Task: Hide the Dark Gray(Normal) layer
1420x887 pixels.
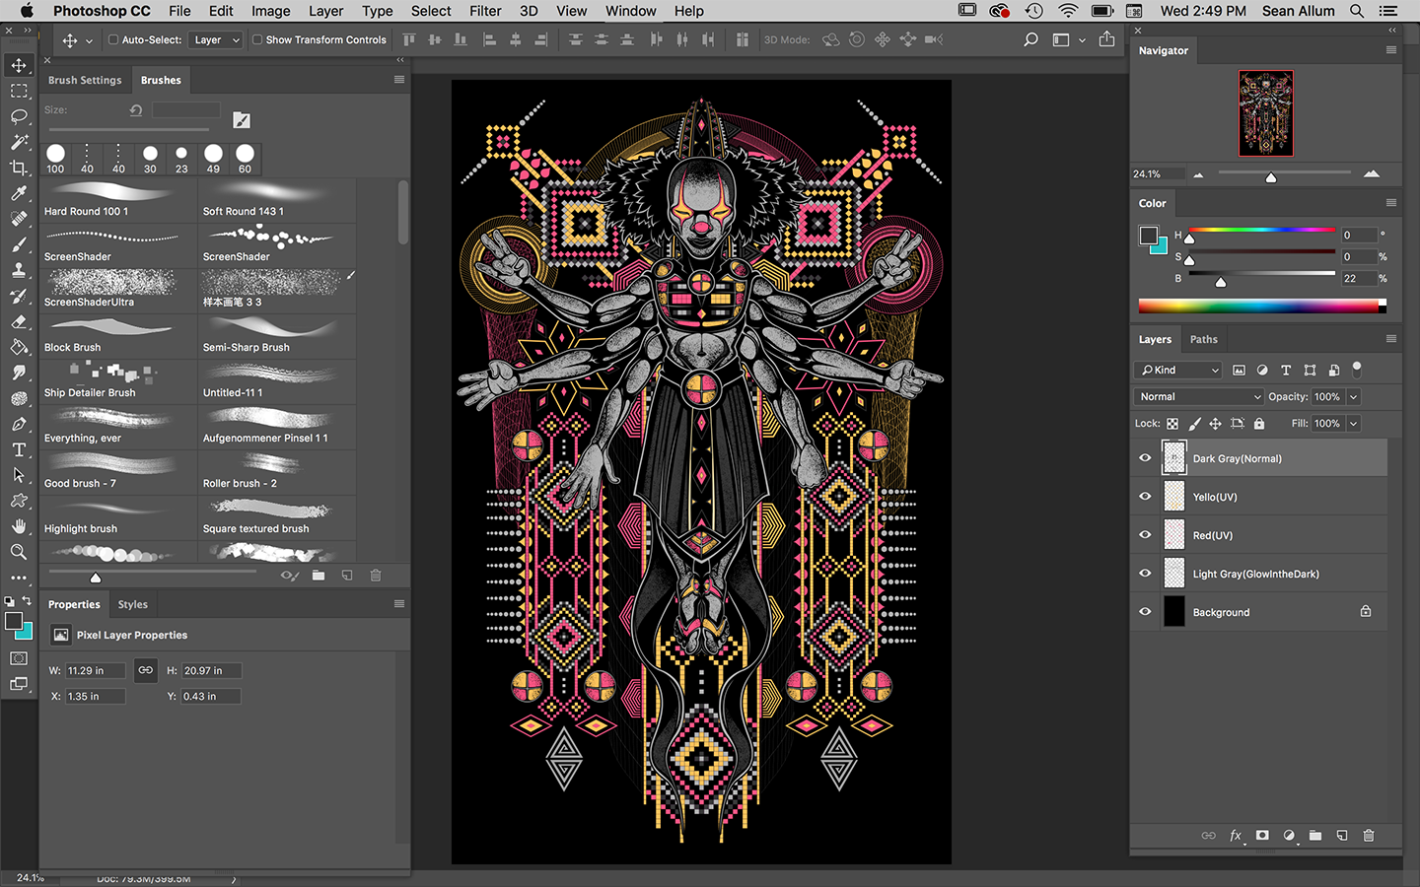Action: pos(1145,458)
